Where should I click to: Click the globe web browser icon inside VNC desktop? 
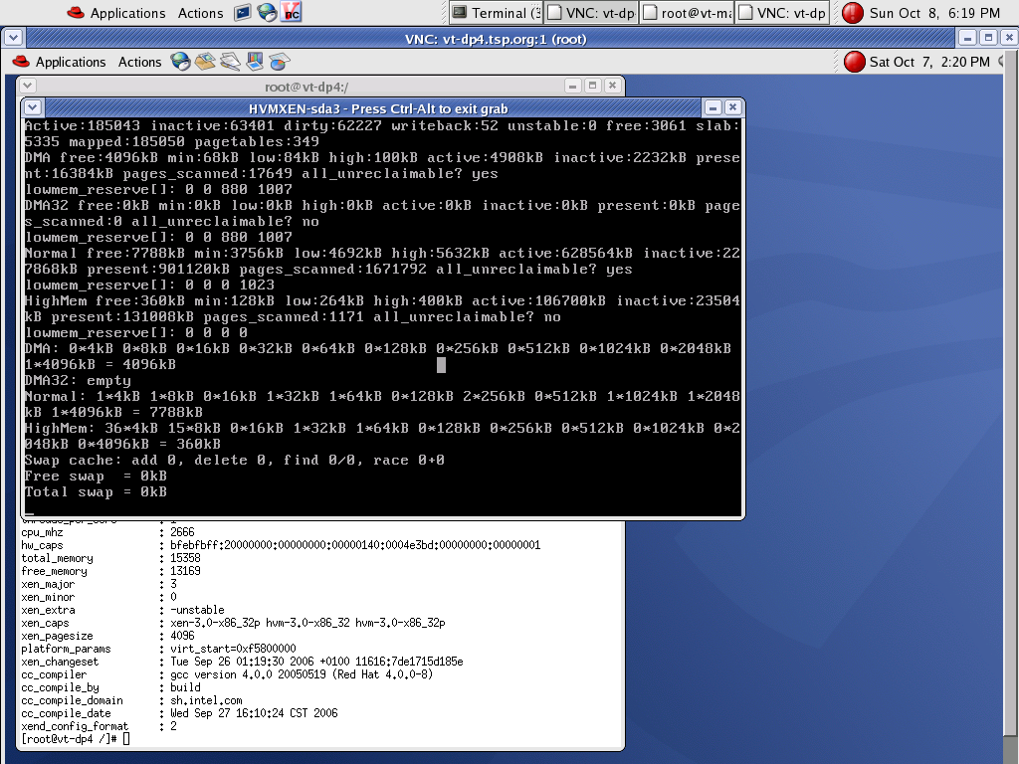[x=180, y=62]
